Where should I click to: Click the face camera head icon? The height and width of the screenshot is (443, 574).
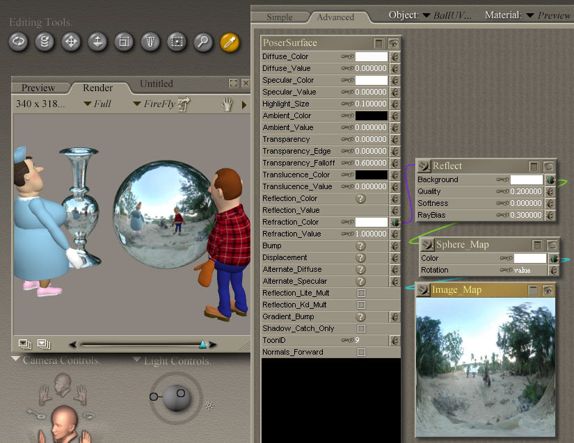click(63, 383)
